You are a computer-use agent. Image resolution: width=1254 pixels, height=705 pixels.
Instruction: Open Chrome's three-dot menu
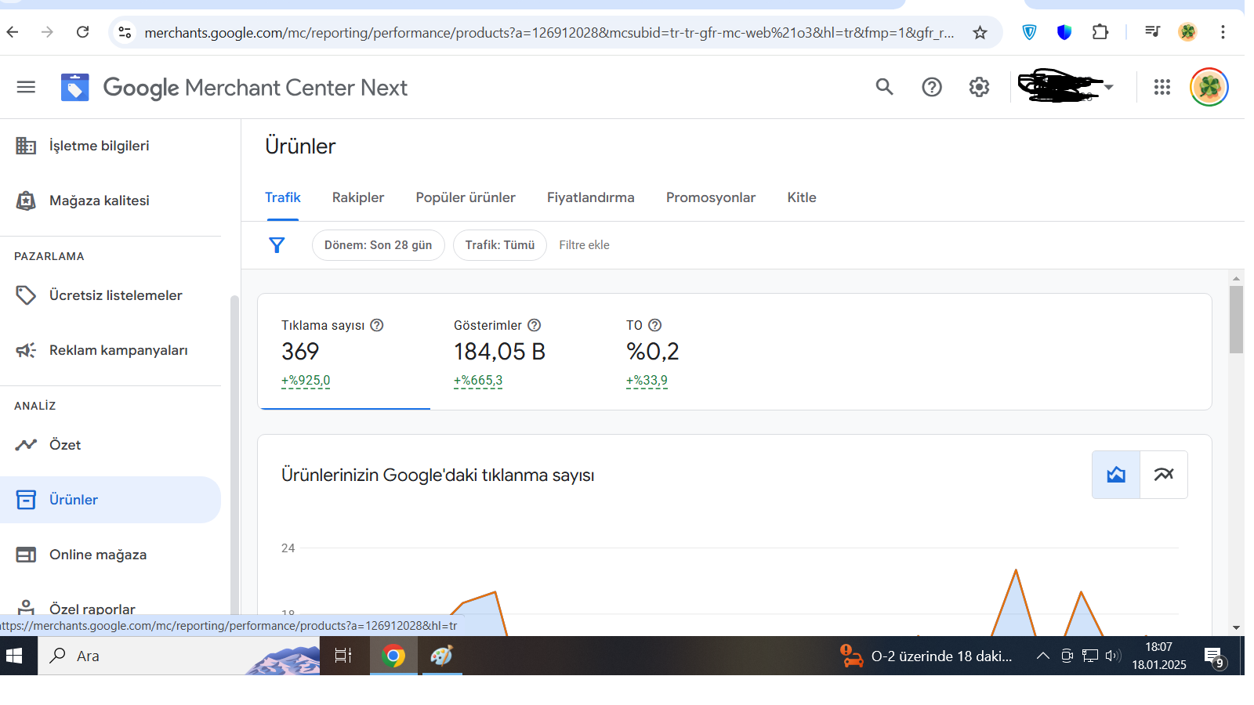click(x=1223, y=32)
